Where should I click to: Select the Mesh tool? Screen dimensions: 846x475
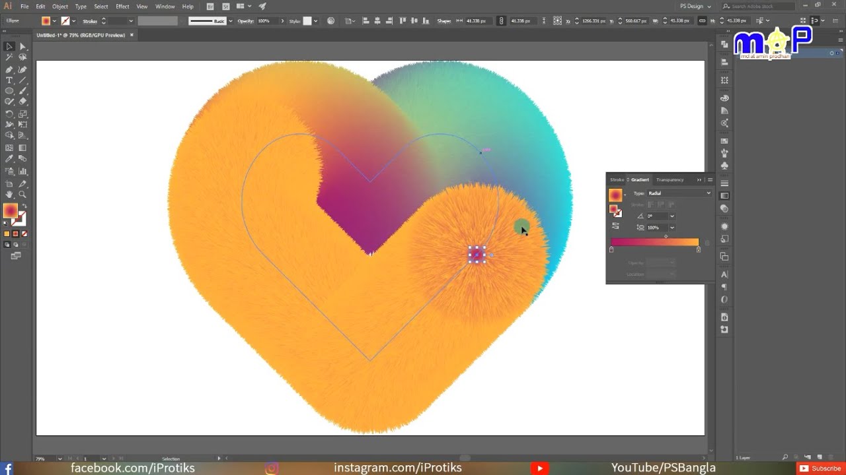9,148
